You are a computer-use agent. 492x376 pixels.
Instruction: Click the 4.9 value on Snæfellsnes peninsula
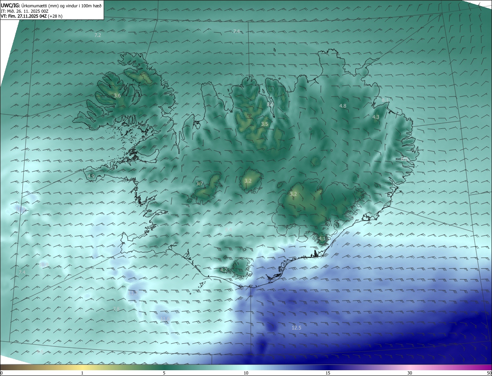tap(91, 176)
